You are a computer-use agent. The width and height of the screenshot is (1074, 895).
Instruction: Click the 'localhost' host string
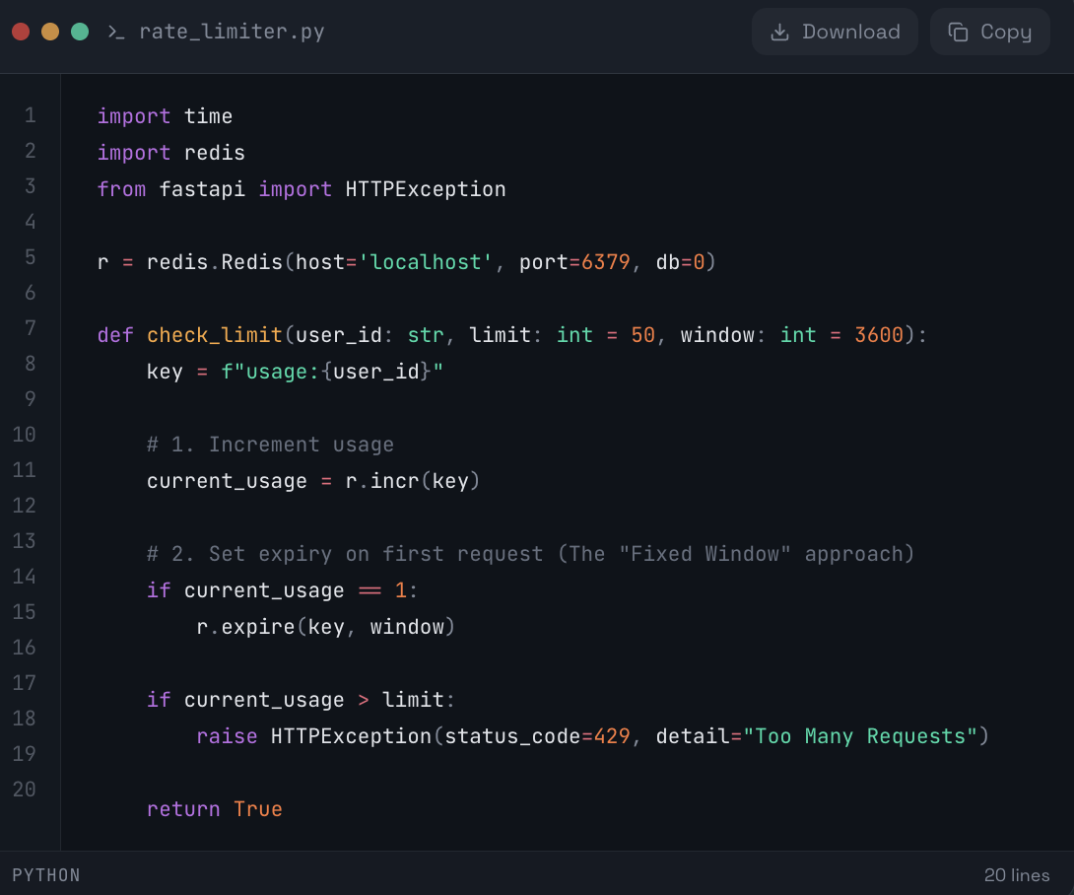coord(426,262)
